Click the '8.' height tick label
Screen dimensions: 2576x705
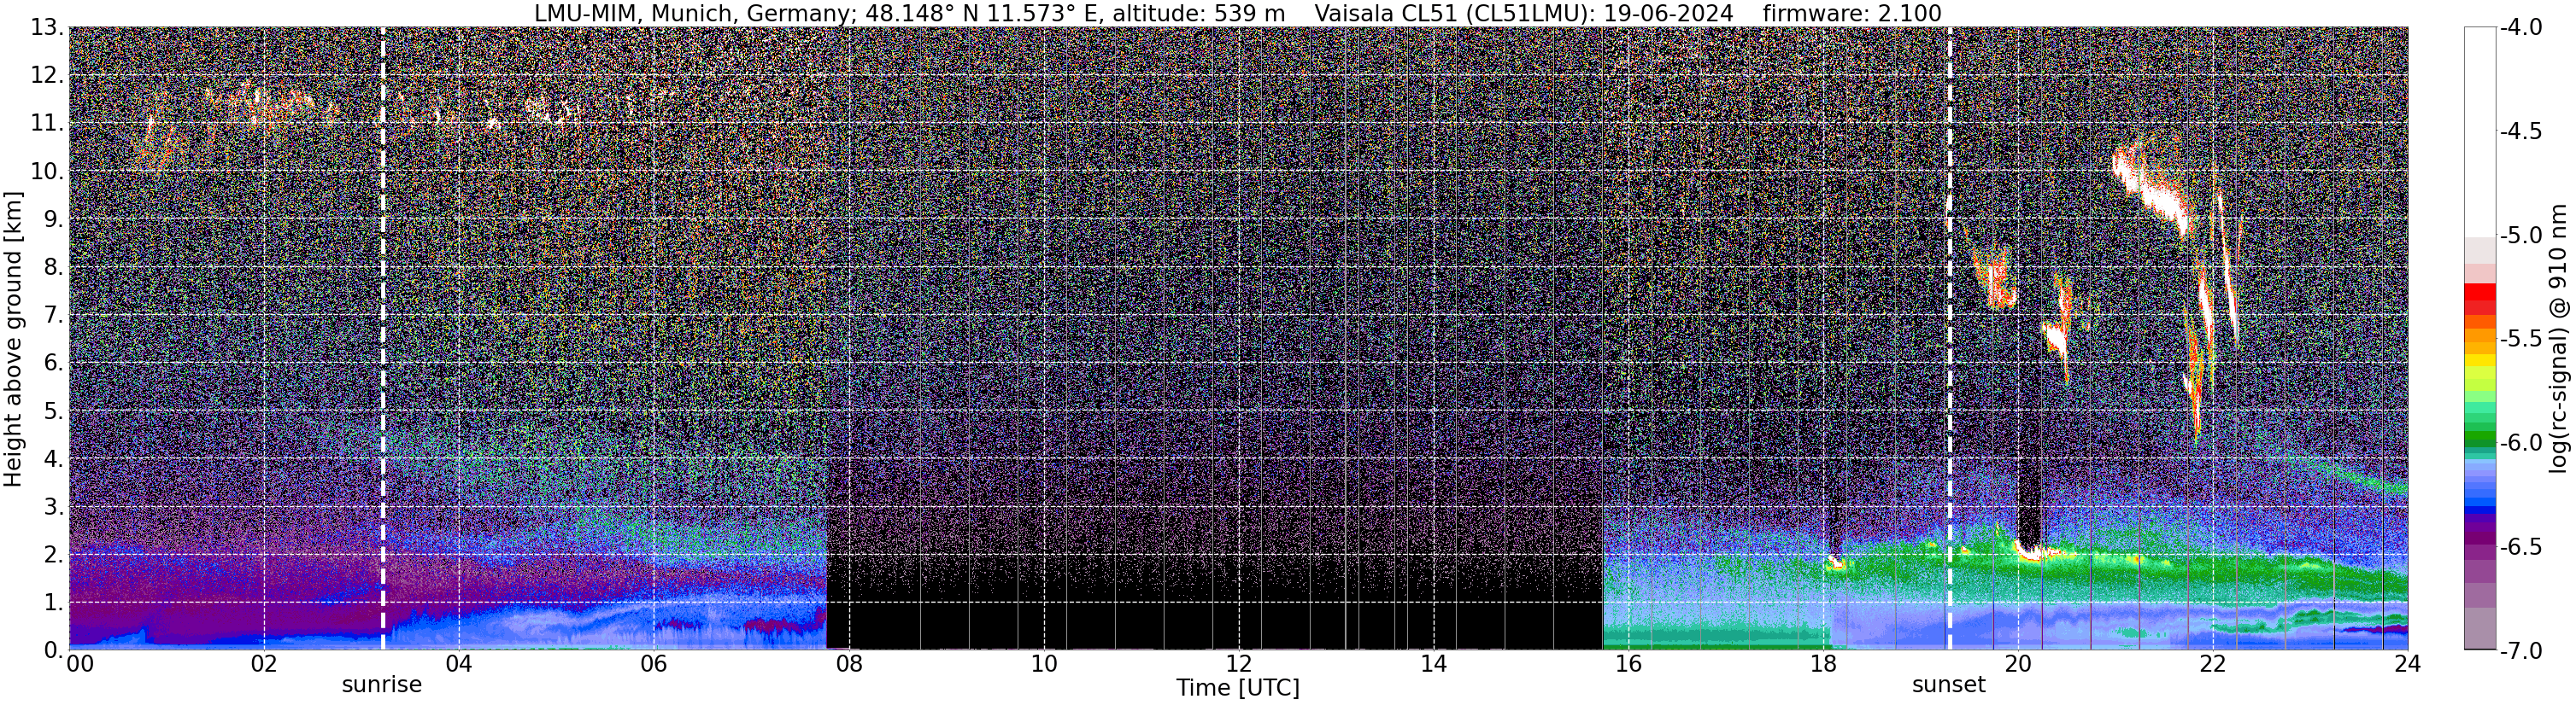click(x=53, y=268)
